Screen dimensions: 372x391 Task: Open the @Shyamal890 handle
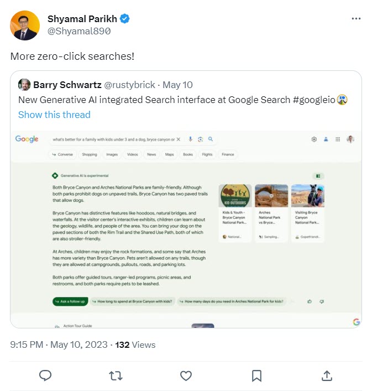coord(79,32)
